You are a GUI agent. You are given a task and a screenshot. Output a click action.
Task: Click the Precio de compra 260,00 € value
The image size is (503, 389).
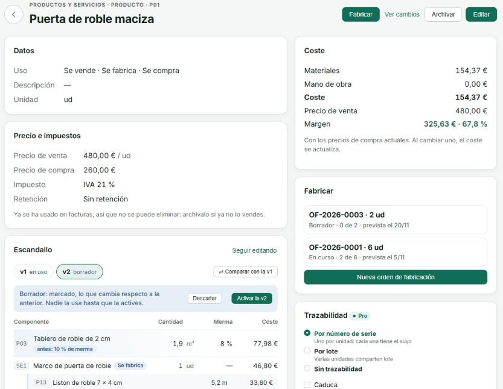(x=100, y=170)
